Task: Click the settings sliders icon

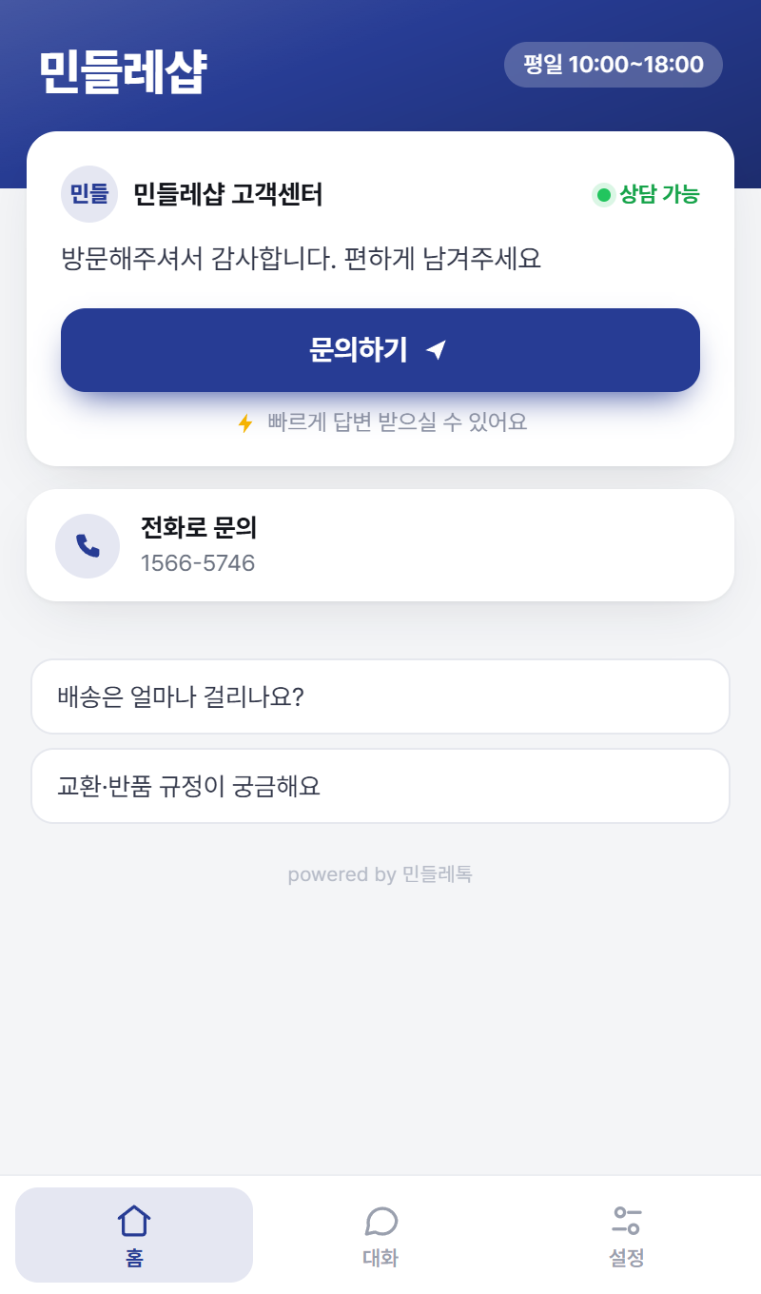Action: pyautogui.click(x=627, y=1221)
